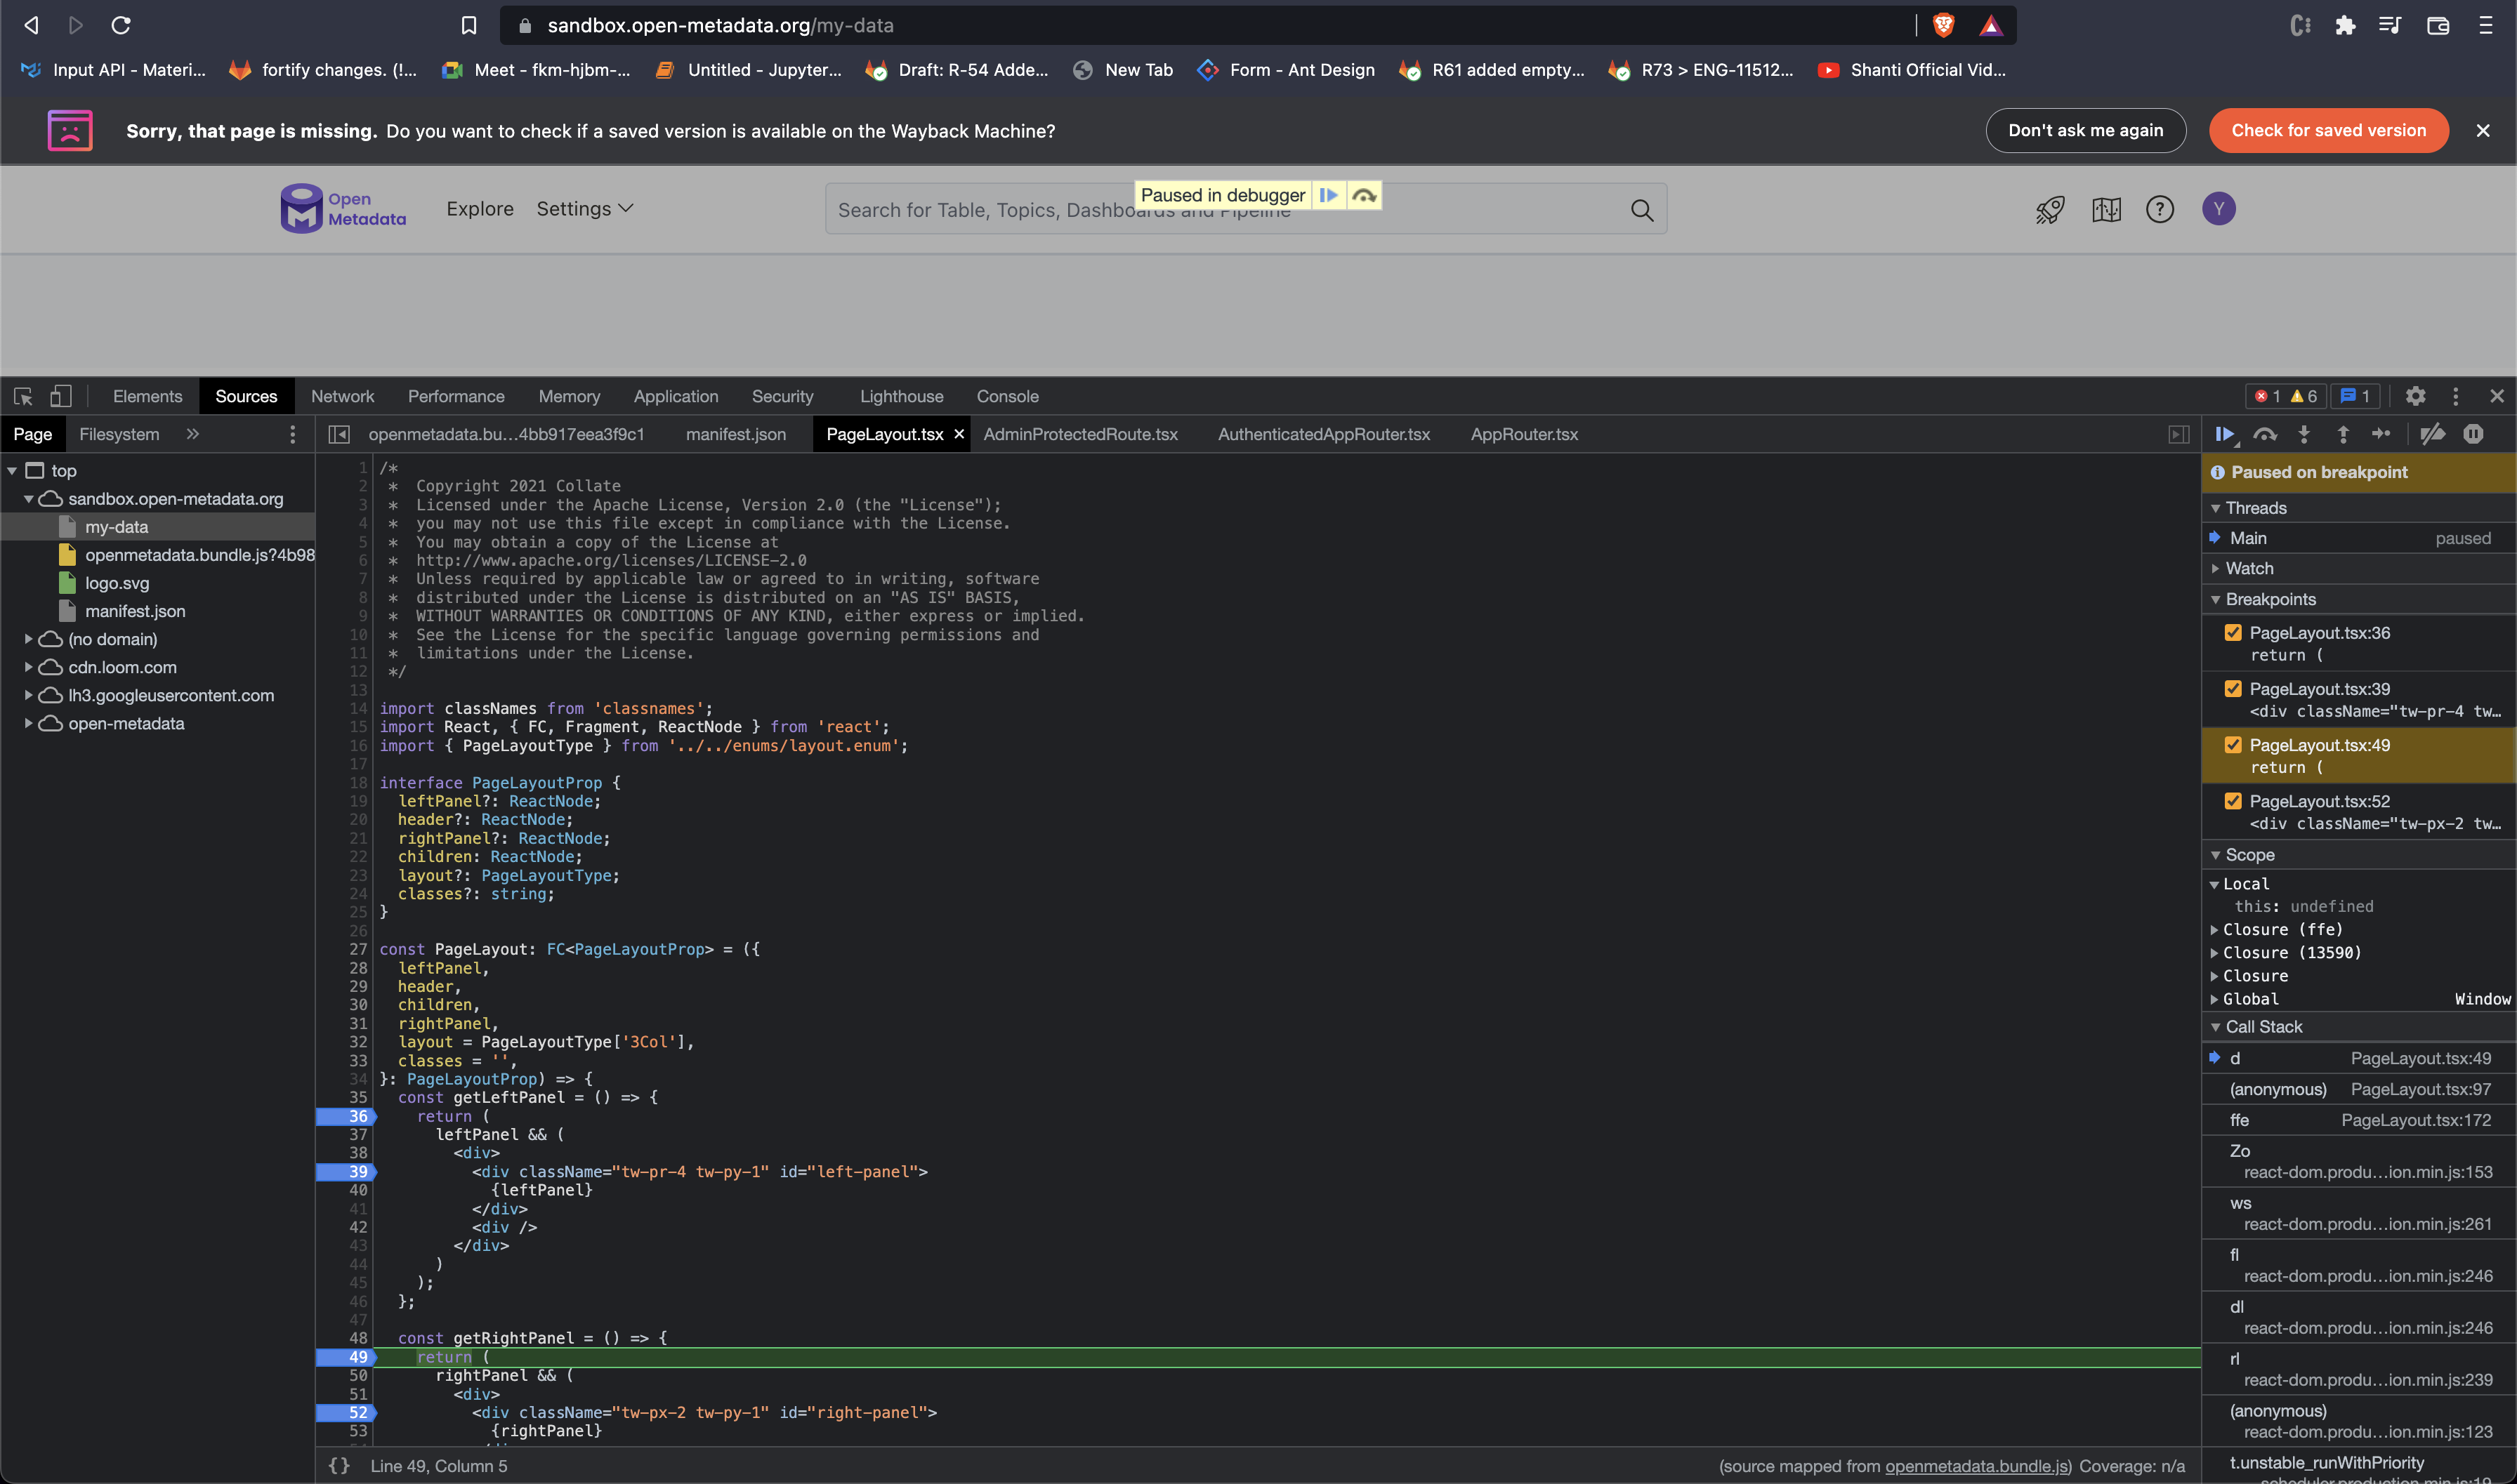Deactivate breakpoints icon
The height and width of the screenshot is (1484, 2517).
(2432, 434)
